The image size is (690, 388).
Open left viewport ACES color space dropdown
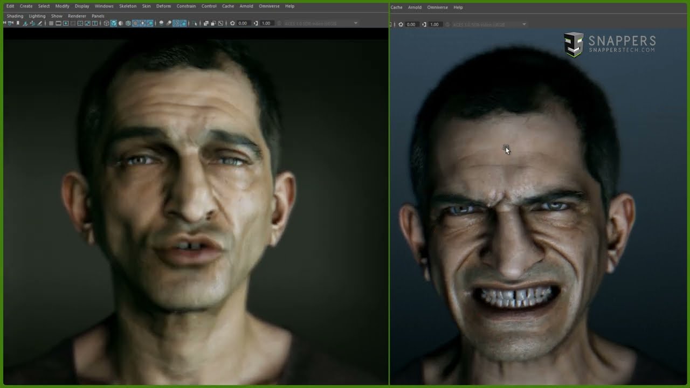(x=321, y=23)
